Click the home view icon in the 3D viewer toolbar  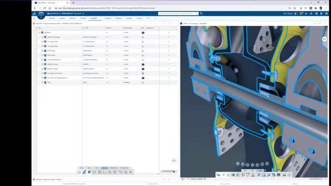click(x=228, y=175)
